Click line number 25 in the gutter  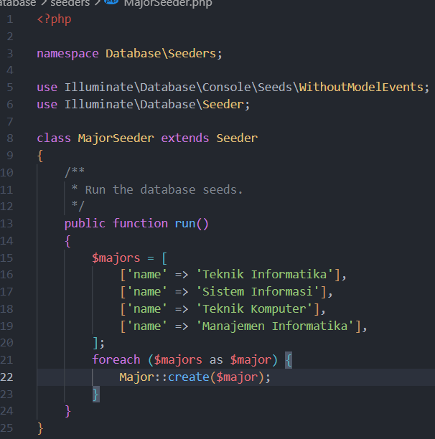[x=6, y=428]
